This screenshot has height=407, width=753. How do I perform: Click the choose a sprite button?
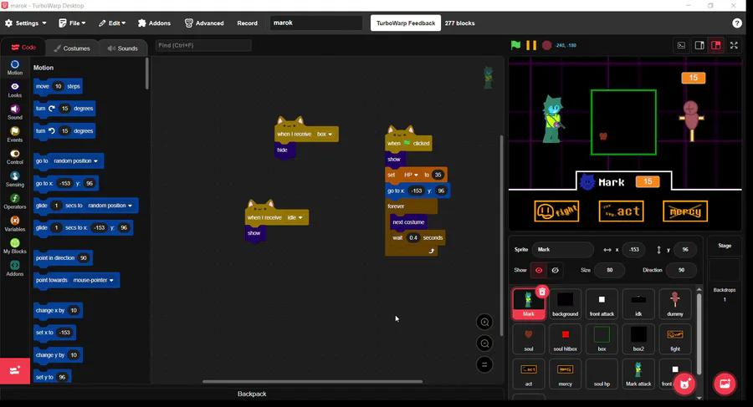point(684,384)
